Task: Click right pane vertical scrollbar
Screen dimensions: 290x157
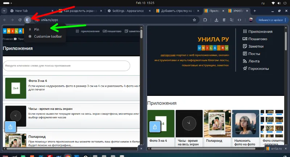Action: click(x=286, y=41)
